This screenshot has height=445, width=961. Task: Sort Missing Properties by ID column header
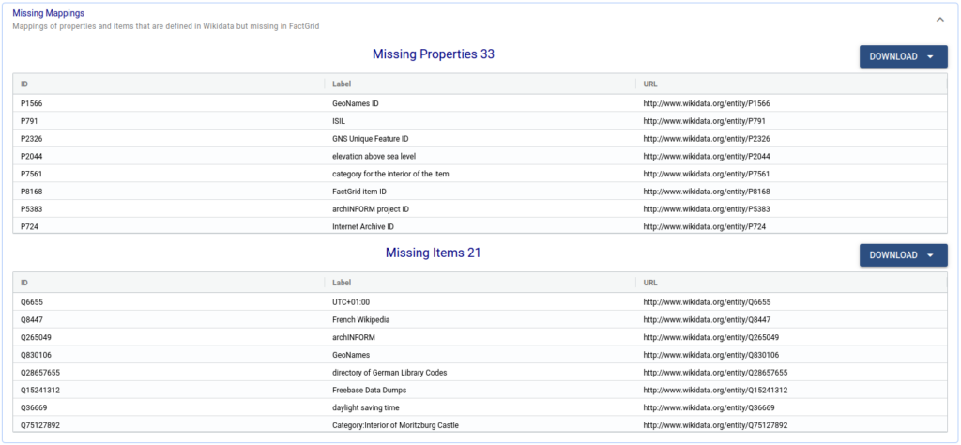tap(23, 84)
